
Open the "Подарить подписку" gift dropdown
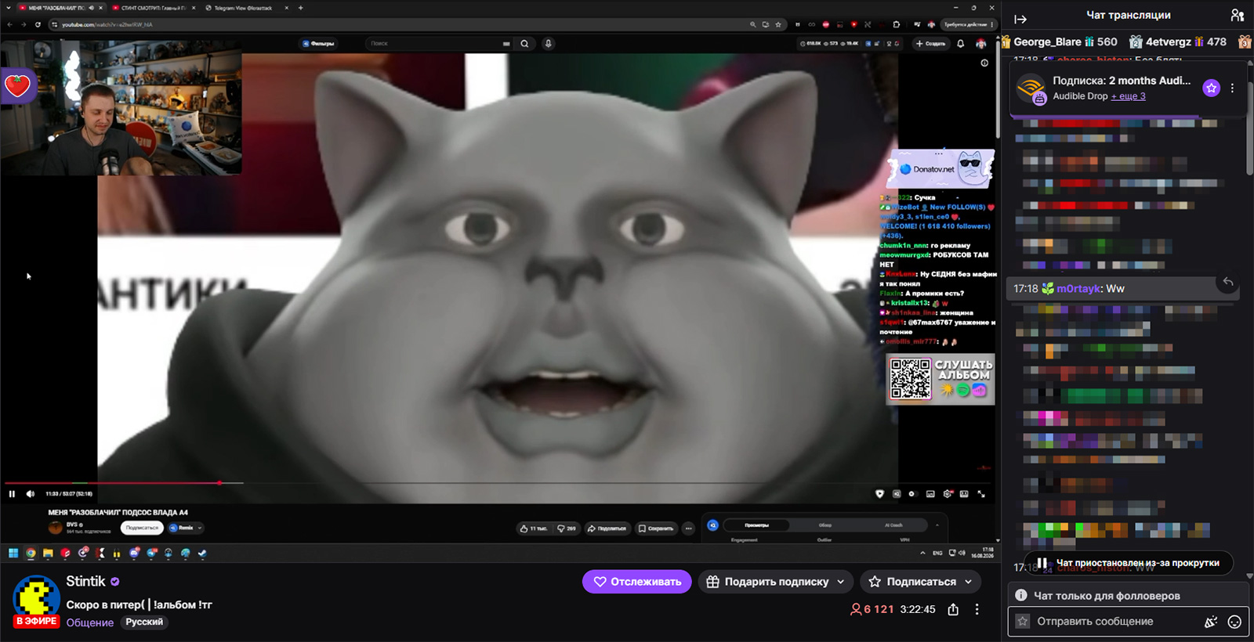click(x=776, y=582)
